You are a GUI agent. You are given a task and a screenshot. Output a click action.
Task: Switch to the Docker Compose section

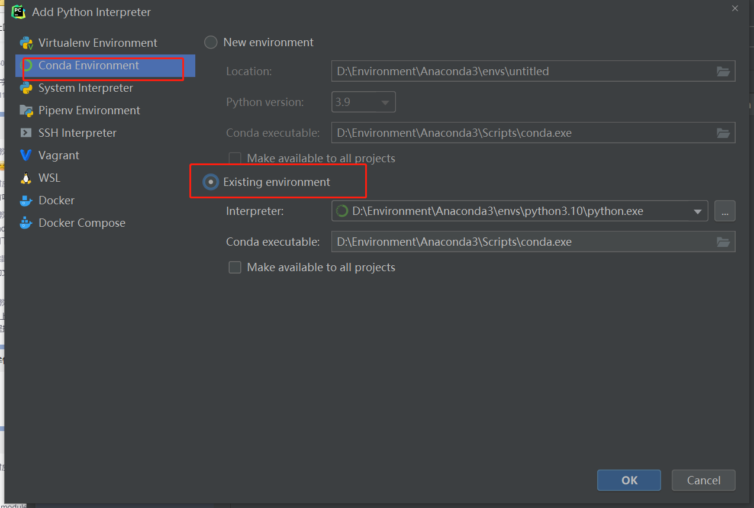point(82,223)
